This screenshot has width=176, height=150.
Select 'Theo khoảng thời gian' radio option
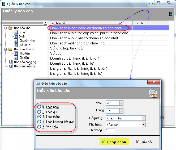click(39, 122)
